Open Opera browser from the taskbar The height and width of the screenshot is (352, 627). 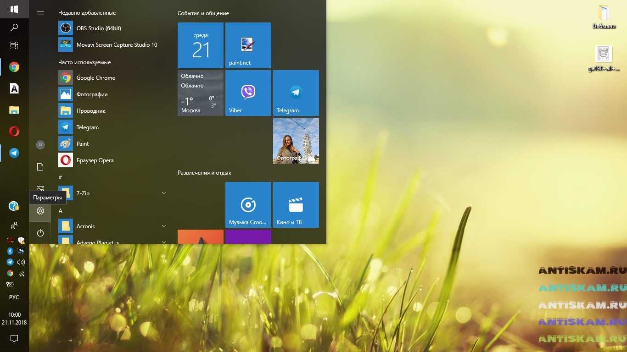[x=14, y=132]
